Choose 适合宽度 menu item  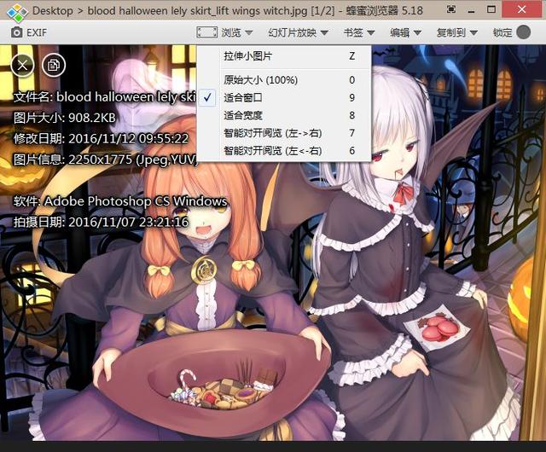coord(284,115)
